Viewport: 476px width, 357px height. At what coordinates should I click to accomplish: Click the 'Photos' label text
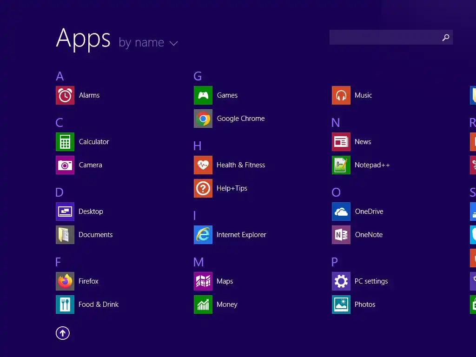pos(365,304)
